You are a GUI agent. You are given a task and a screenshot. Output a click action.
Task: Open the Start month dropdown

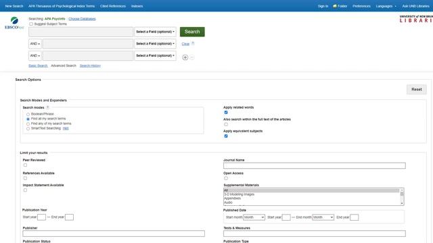coord(254,217)
